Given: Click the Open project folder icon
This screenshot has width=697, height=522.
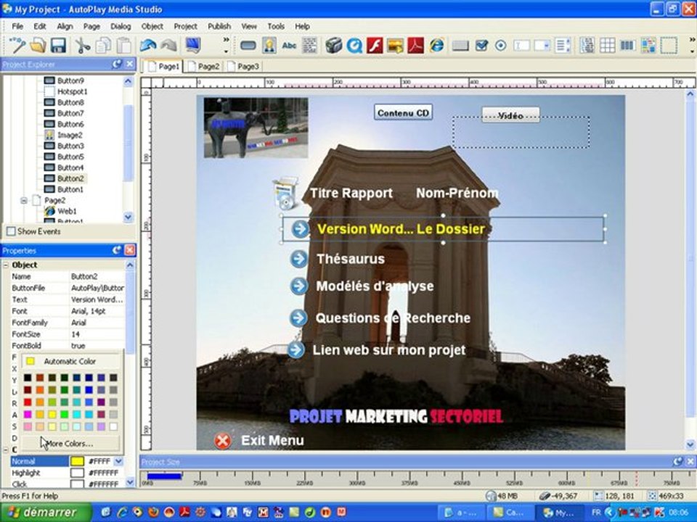Looking at the screenshot, I should (x=38, y=45).
